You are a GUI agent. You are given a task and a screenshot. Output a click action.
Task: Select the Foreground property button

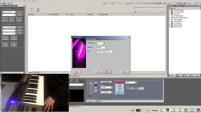point(120,92)
